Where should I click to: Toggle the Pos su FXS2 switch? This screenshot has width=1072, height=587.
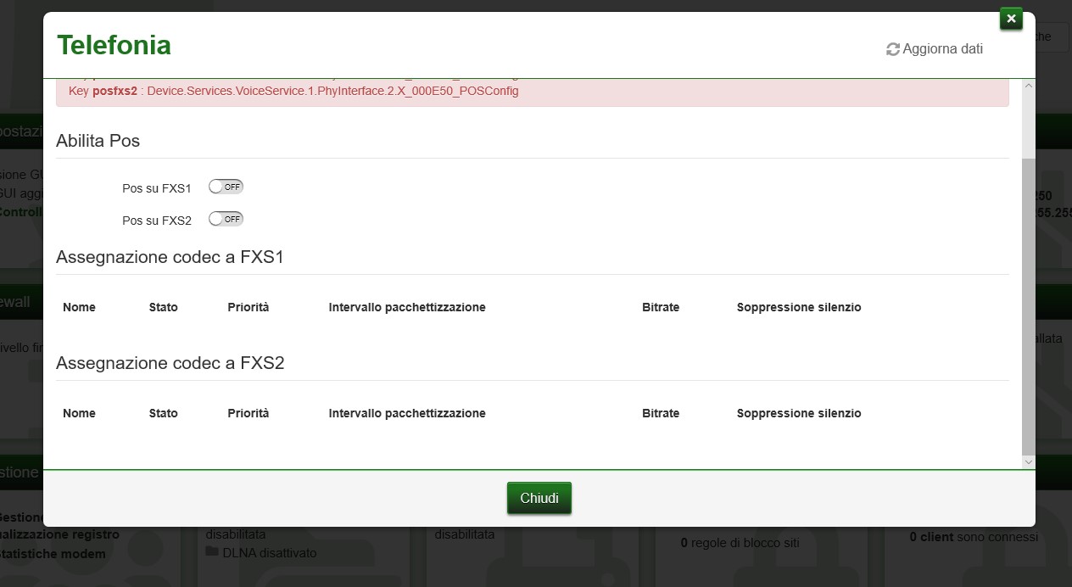tap(226, 219)
